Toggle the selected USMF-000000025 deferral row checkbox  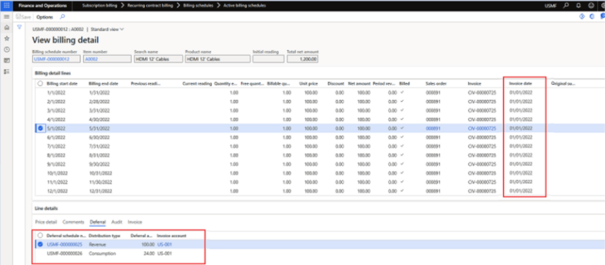tap(40, 243)
